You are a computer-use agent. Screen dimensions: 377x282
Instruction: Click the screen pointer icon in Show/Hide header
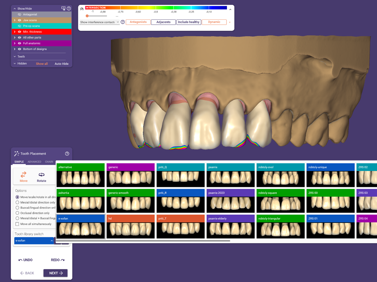(x=63, y=9)
